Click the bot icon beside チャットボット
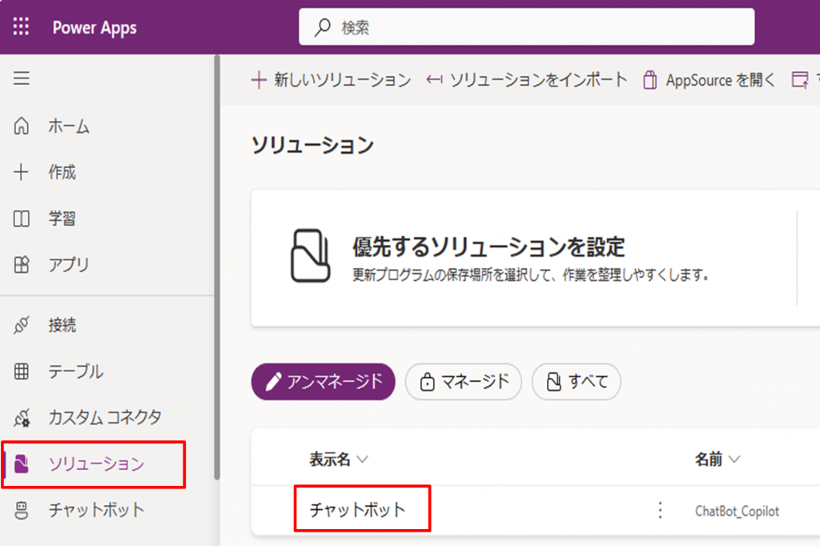 [22, 510]
